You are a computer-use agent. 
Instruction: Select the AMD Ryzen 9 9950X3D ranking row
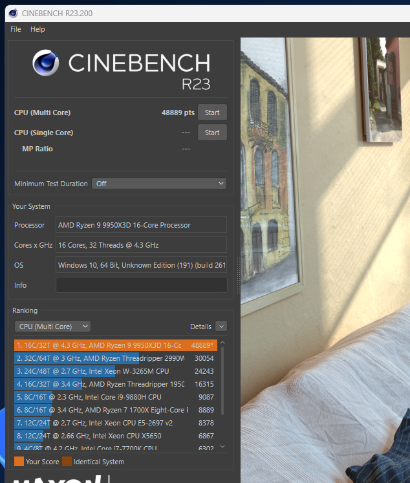(x=116, y=345)
